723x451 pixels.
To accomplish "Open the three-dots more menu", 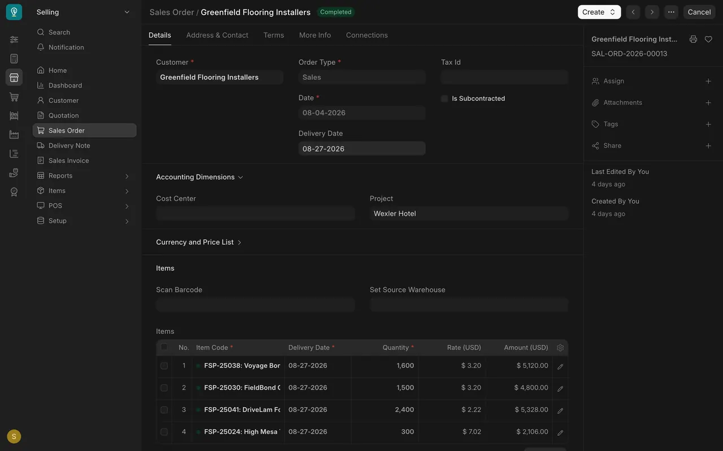I will 671,12.
